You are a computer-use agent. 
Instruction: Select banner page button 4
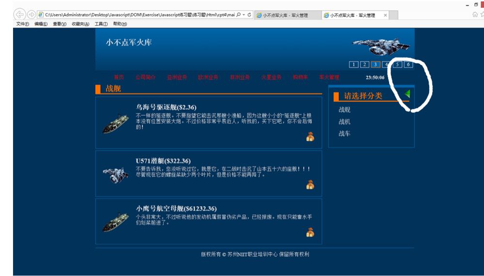[386, 64]
